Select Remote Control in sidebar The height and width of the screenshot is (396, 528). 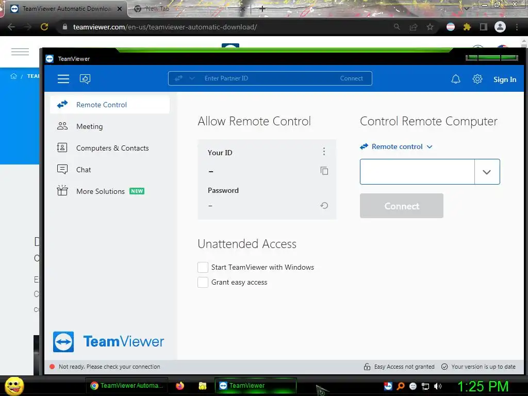tap(110, 105)
